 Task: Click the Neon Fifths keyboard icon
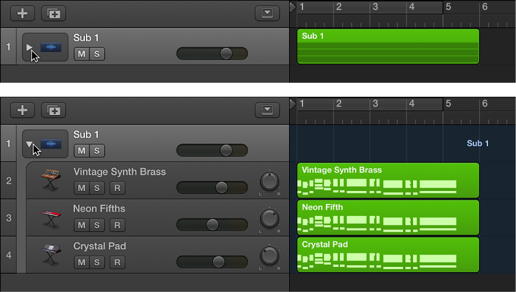point(51,219)
